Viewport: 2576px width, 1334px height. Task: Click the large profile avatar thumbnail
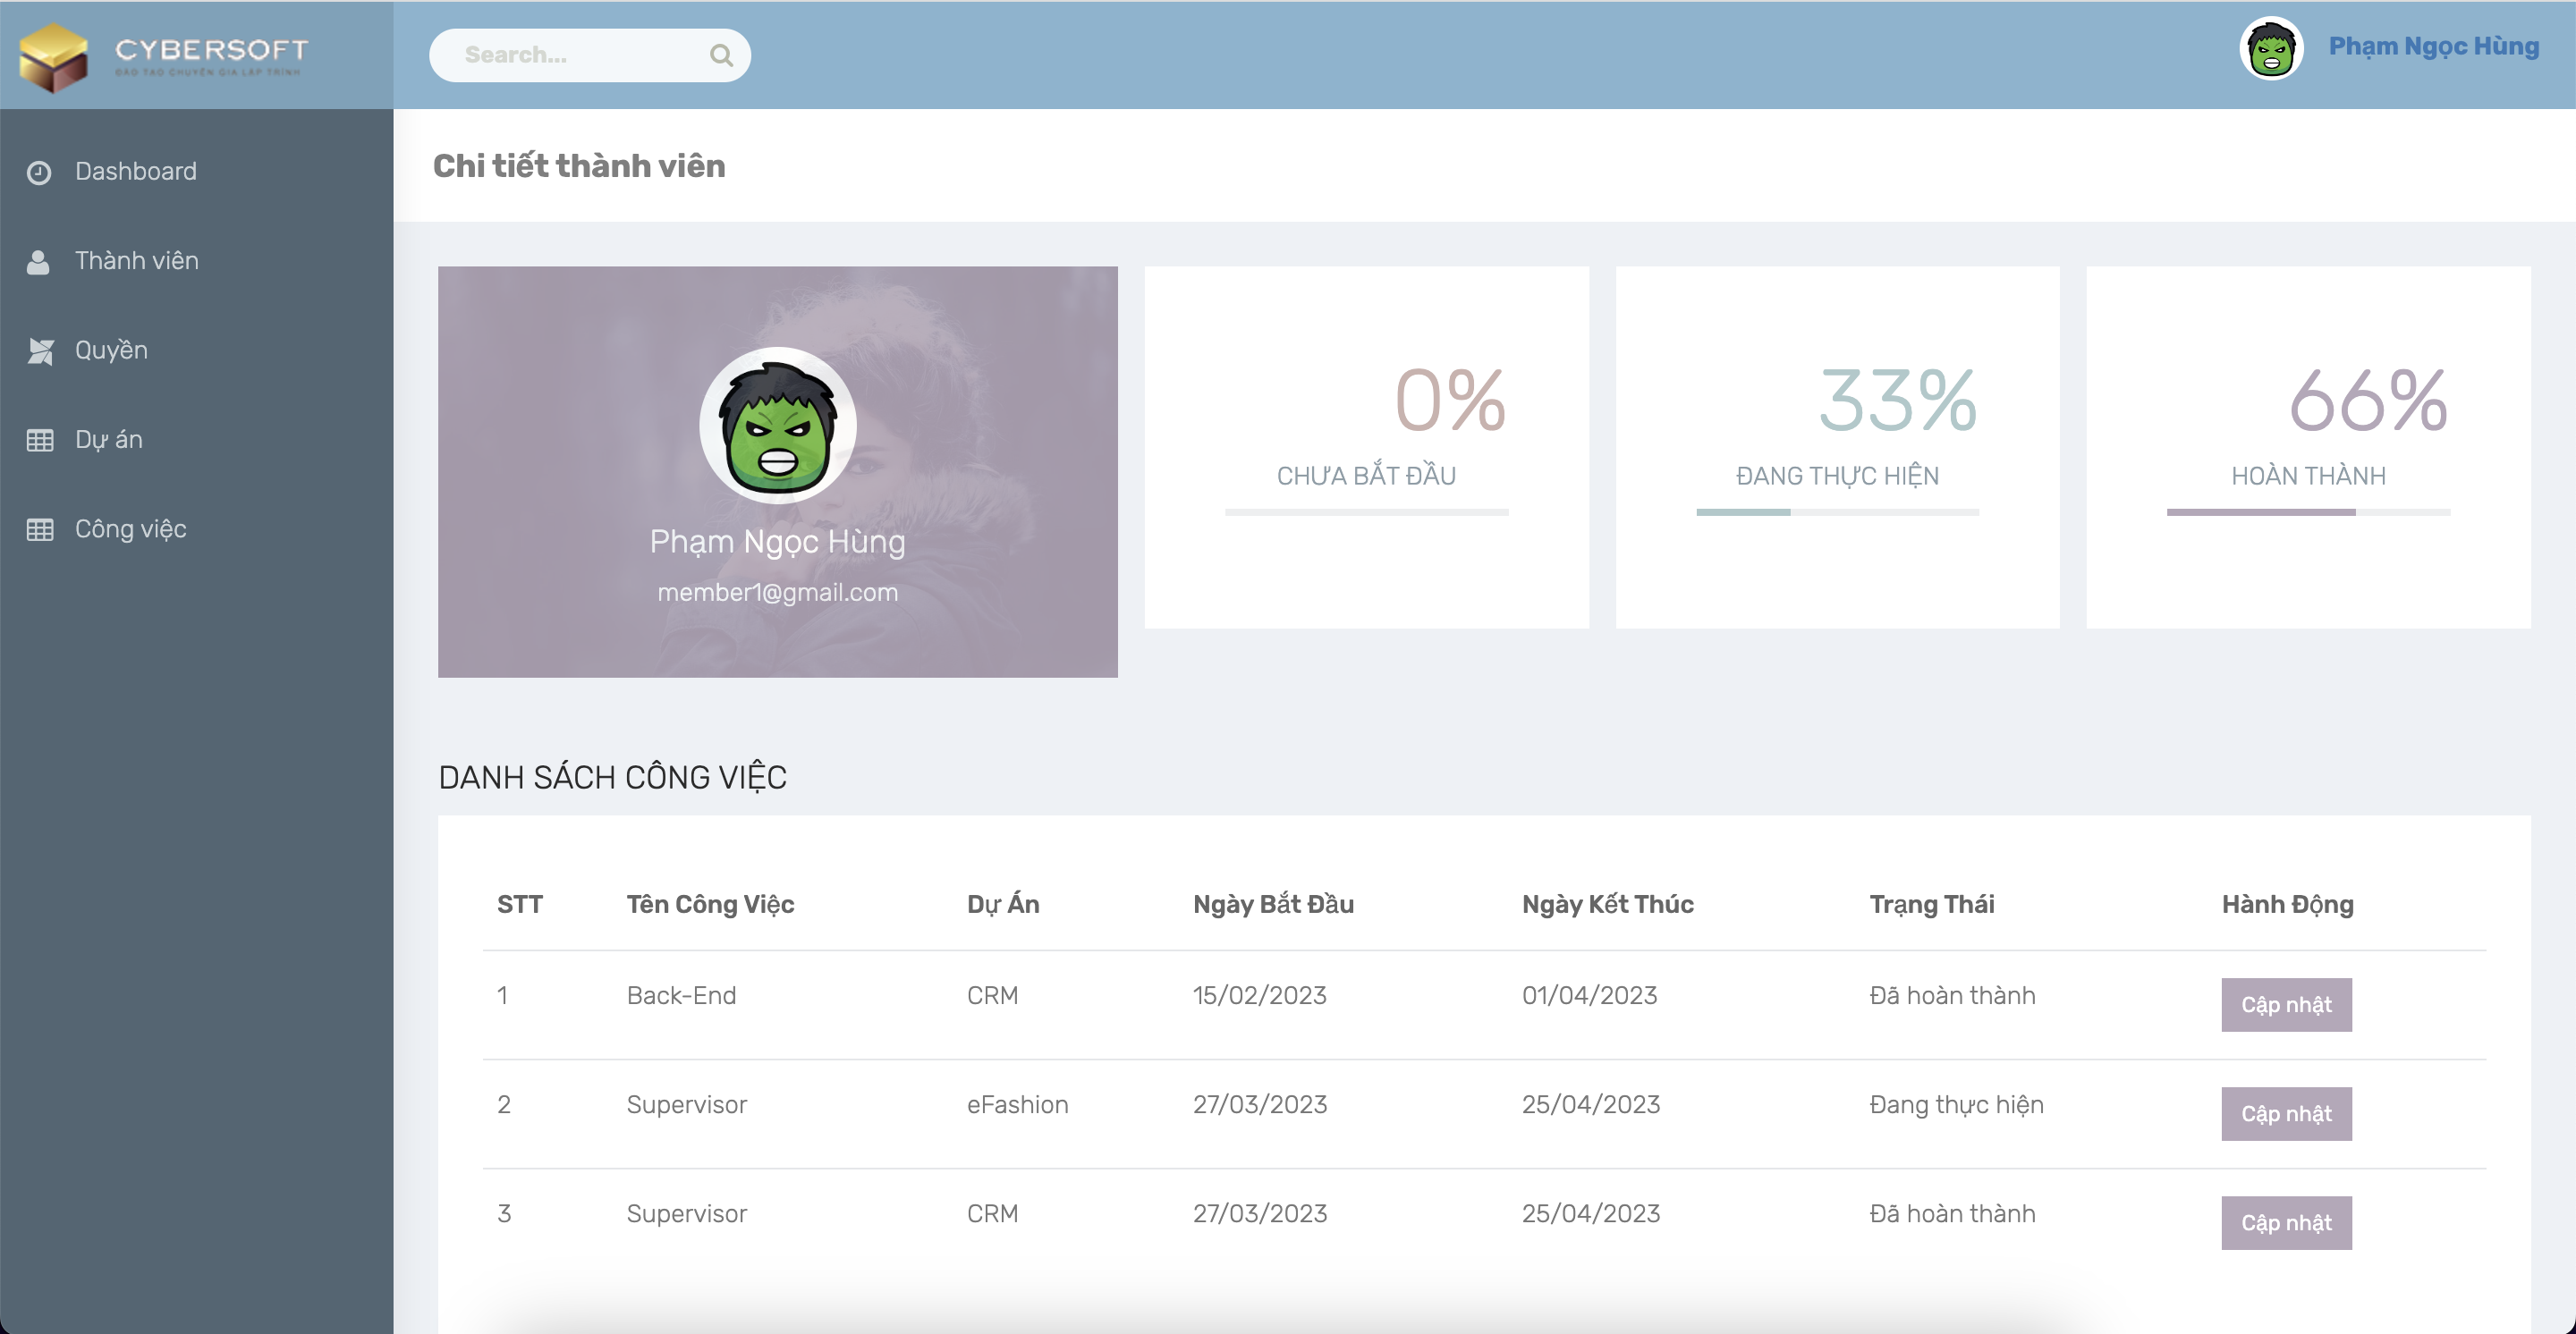[x=777, y=425]
